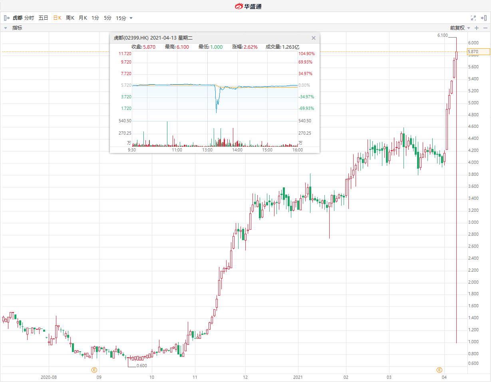
Task: Click the popup title 虎都(02399.HK) 2021-04-13
Action: [153, 38]
